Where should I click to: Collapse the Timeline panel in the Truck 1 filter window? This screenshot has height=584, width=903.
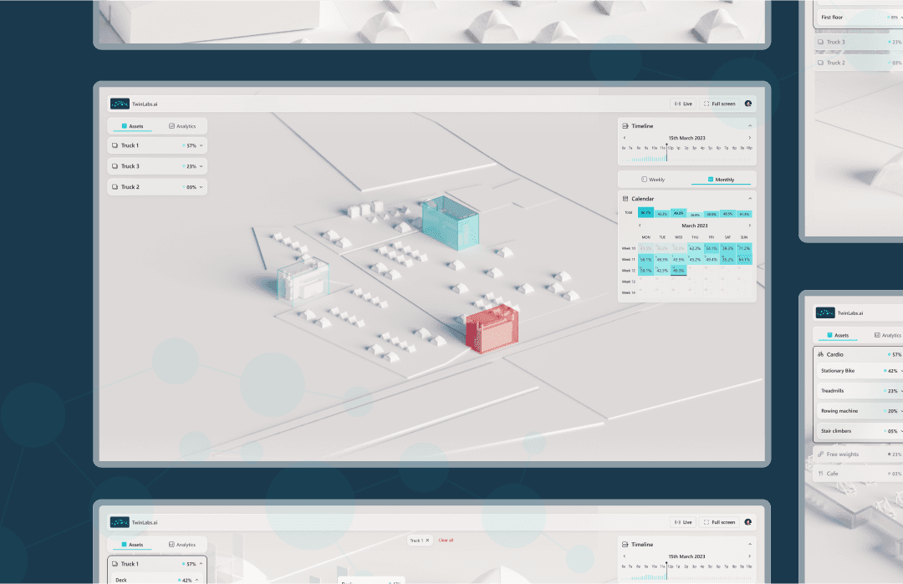(x=750, y=544)
